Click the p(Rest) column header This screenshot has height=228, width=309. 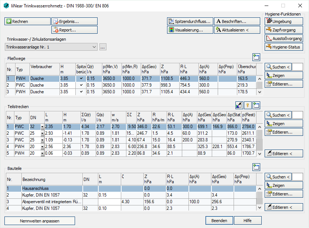(249, 117)
